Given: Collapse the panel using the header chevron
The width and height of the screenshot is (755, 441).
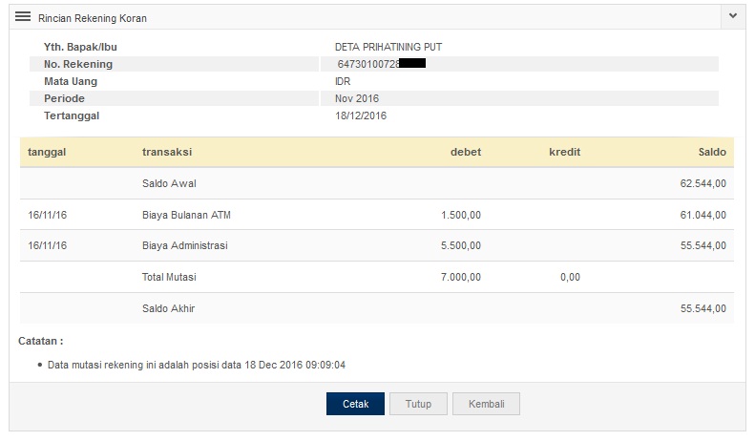Looking at the screenshot, I should click(732, 16).
